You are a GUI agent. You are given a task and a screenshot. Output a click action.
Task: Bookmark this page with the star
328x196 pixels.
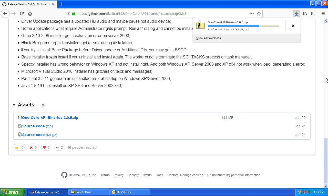(x=259, y=14)
